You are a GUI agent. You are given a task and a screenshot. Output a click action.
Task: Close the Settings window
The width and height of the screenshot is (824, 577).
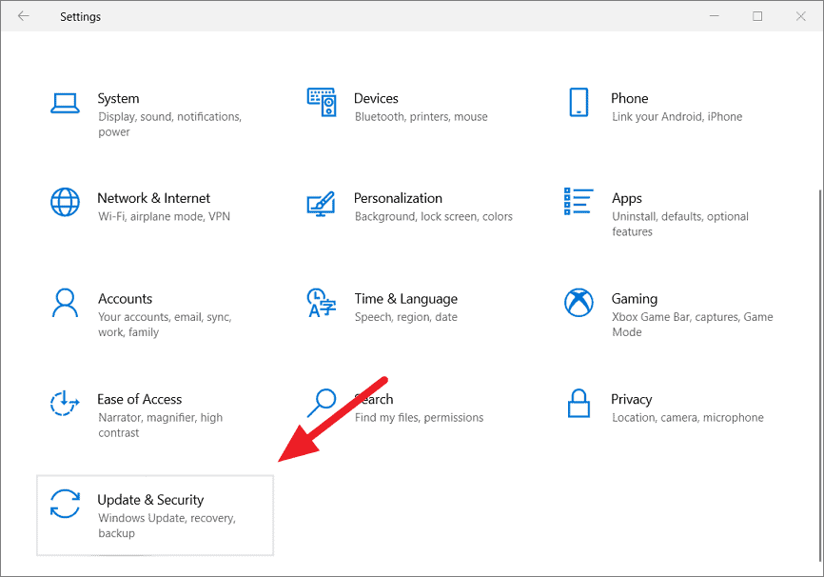pyautogui.click(x=801, y=16)
